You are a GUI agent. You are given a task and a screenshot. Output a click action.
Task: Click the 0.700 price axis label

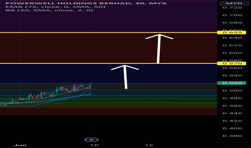[232, 15]
